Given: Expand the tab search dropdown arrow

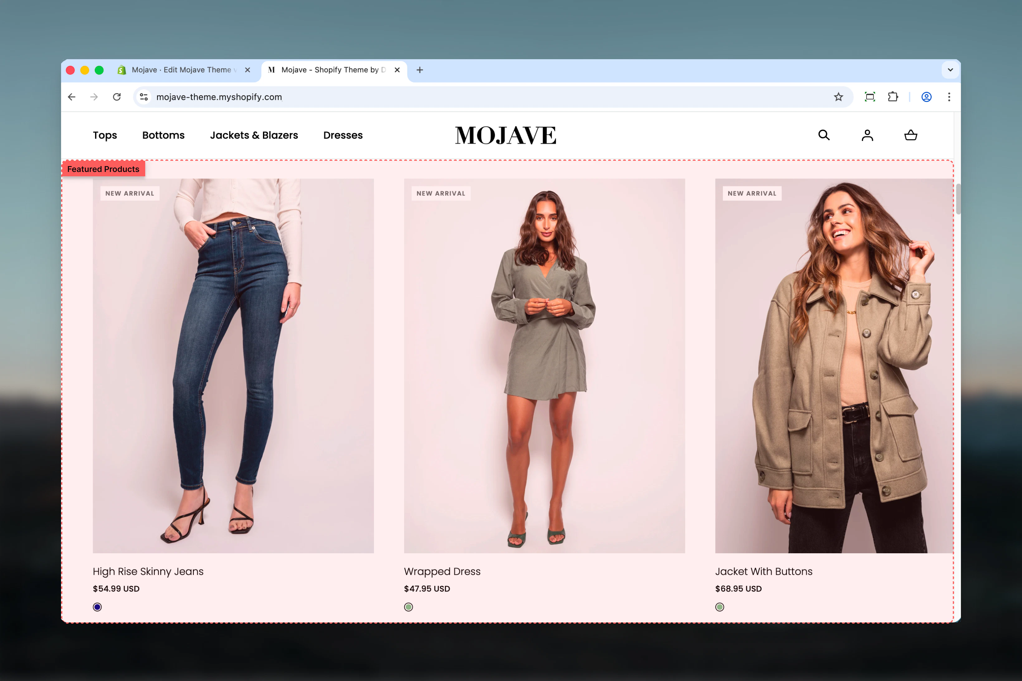Looking at the screenshot, I should pyautogui.click(x=950, y=70).
